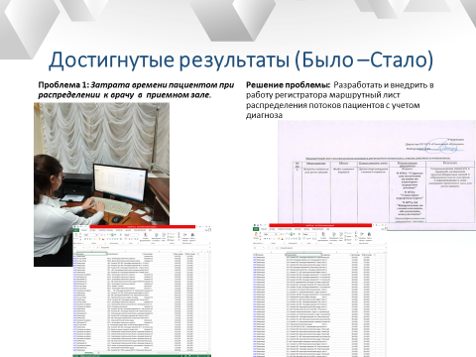Click Cell Styles button in left Excel
Viewport: 476px width, 357px height.
click(164, 237)
